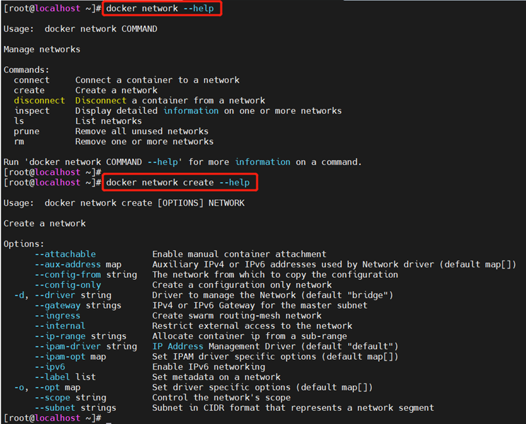Click the '--subnet strings' option
The width and height of the screenshot is (526, 424).
75,408
